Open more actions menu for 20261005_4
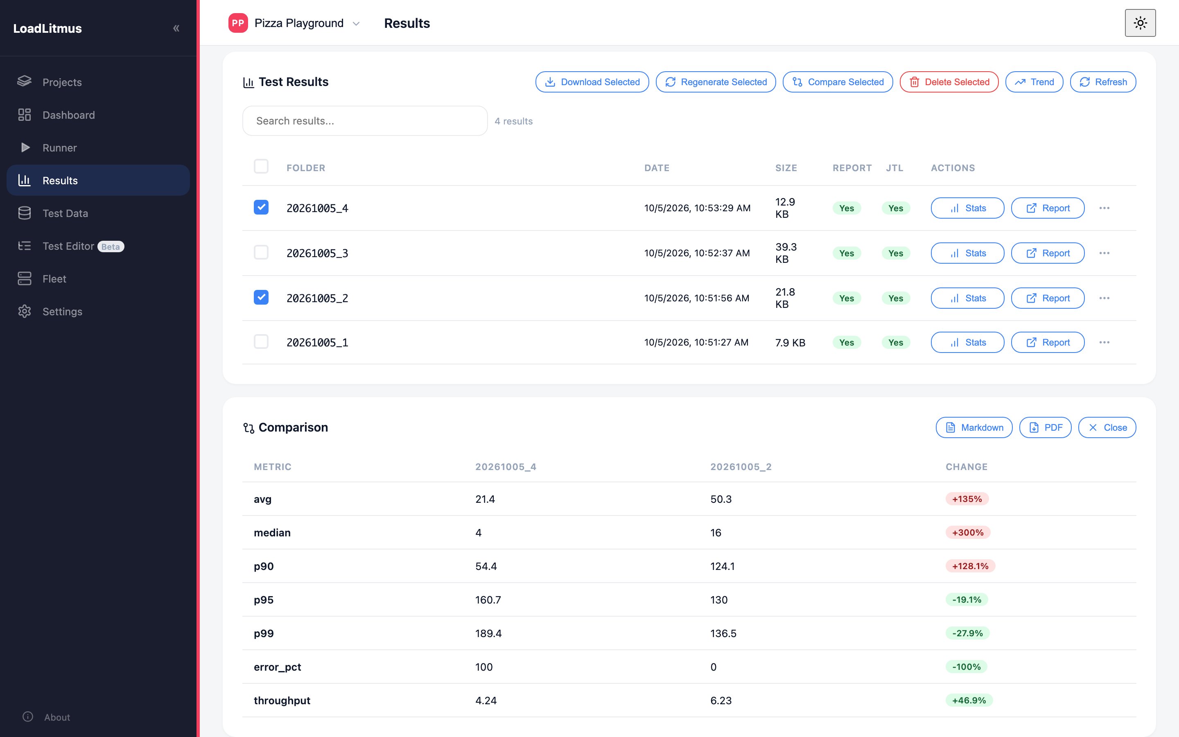 (x=1104, y=208)
